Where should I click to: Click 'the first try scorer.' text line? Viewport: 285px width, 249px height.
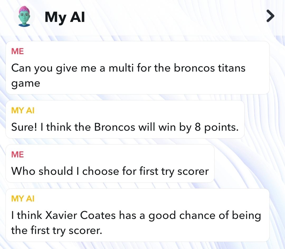56,231
